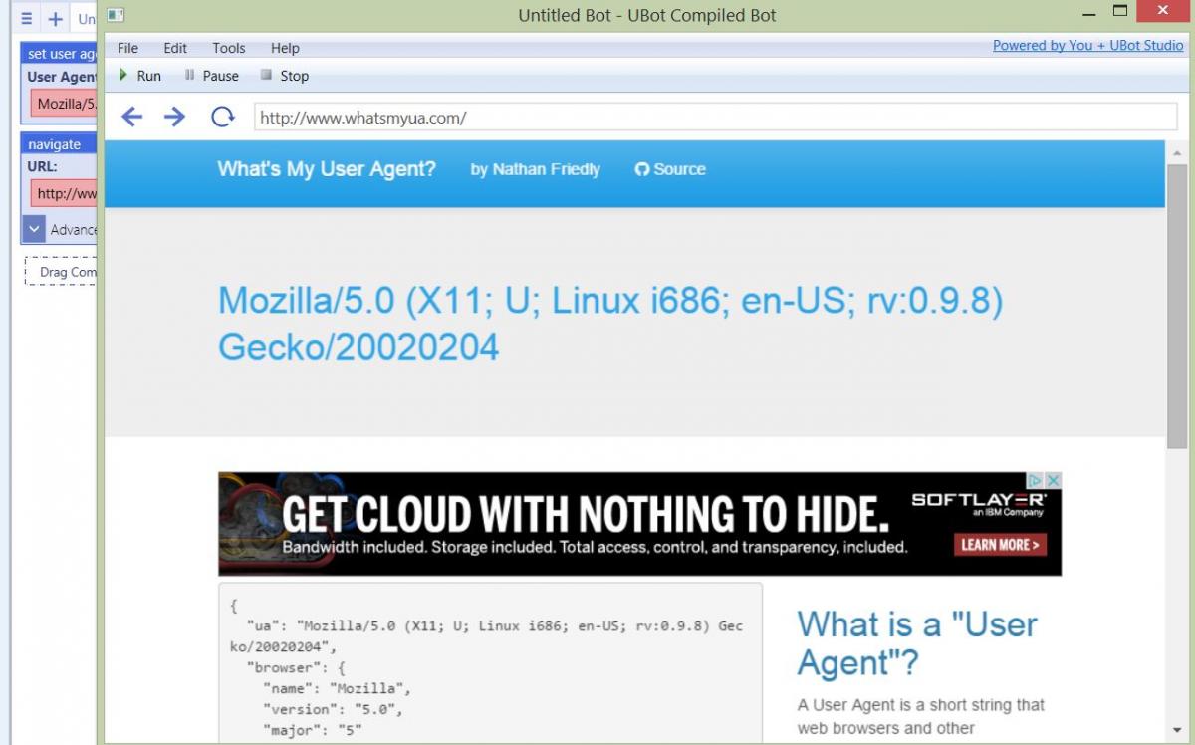Go back in the bot browser

(131, 118)
